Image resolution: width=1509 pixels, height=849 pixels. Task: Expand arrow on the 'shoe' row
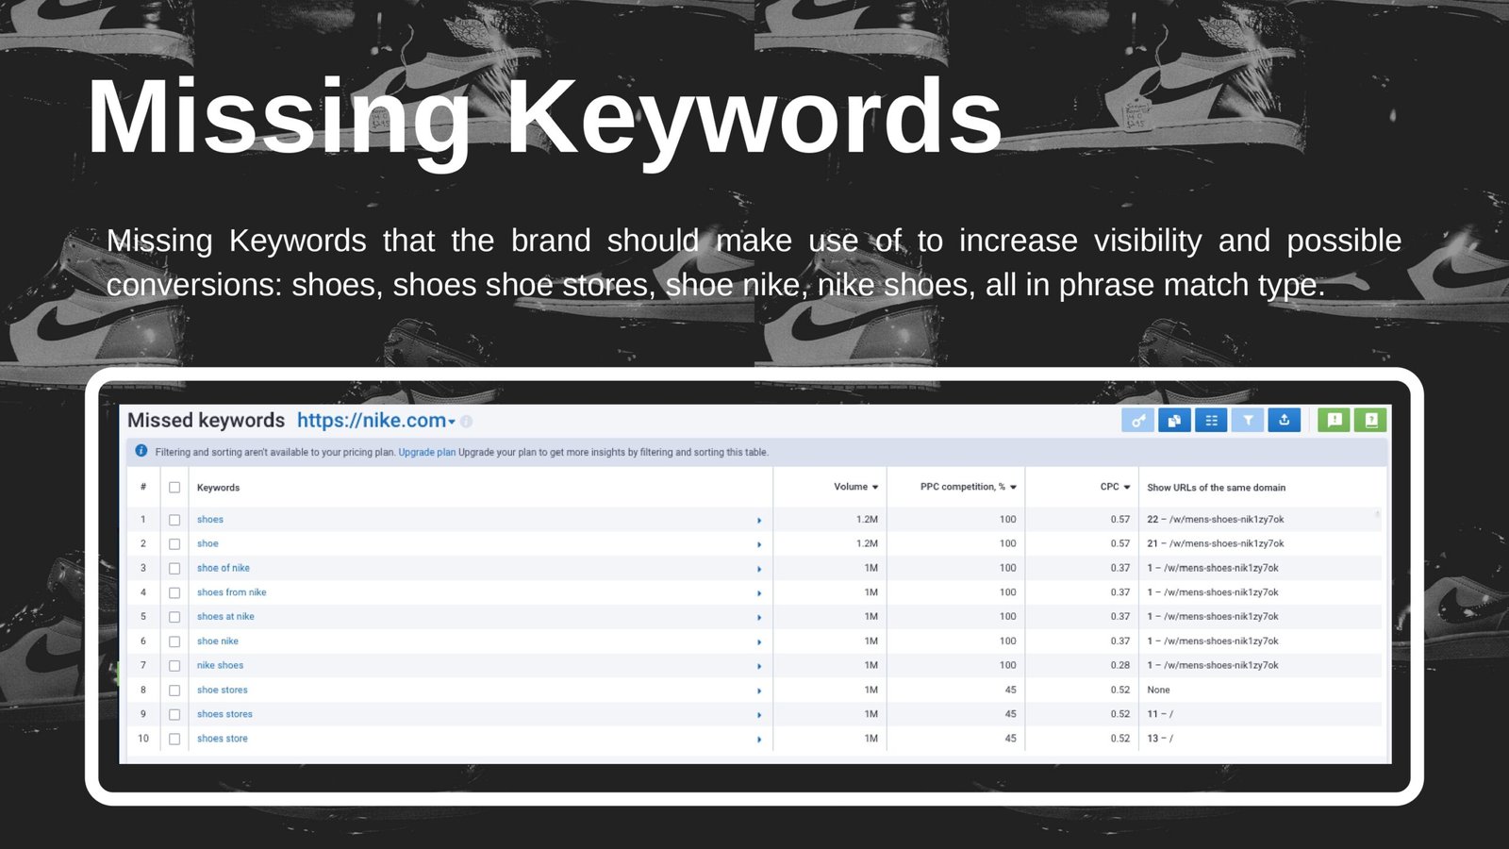(759, 545)
